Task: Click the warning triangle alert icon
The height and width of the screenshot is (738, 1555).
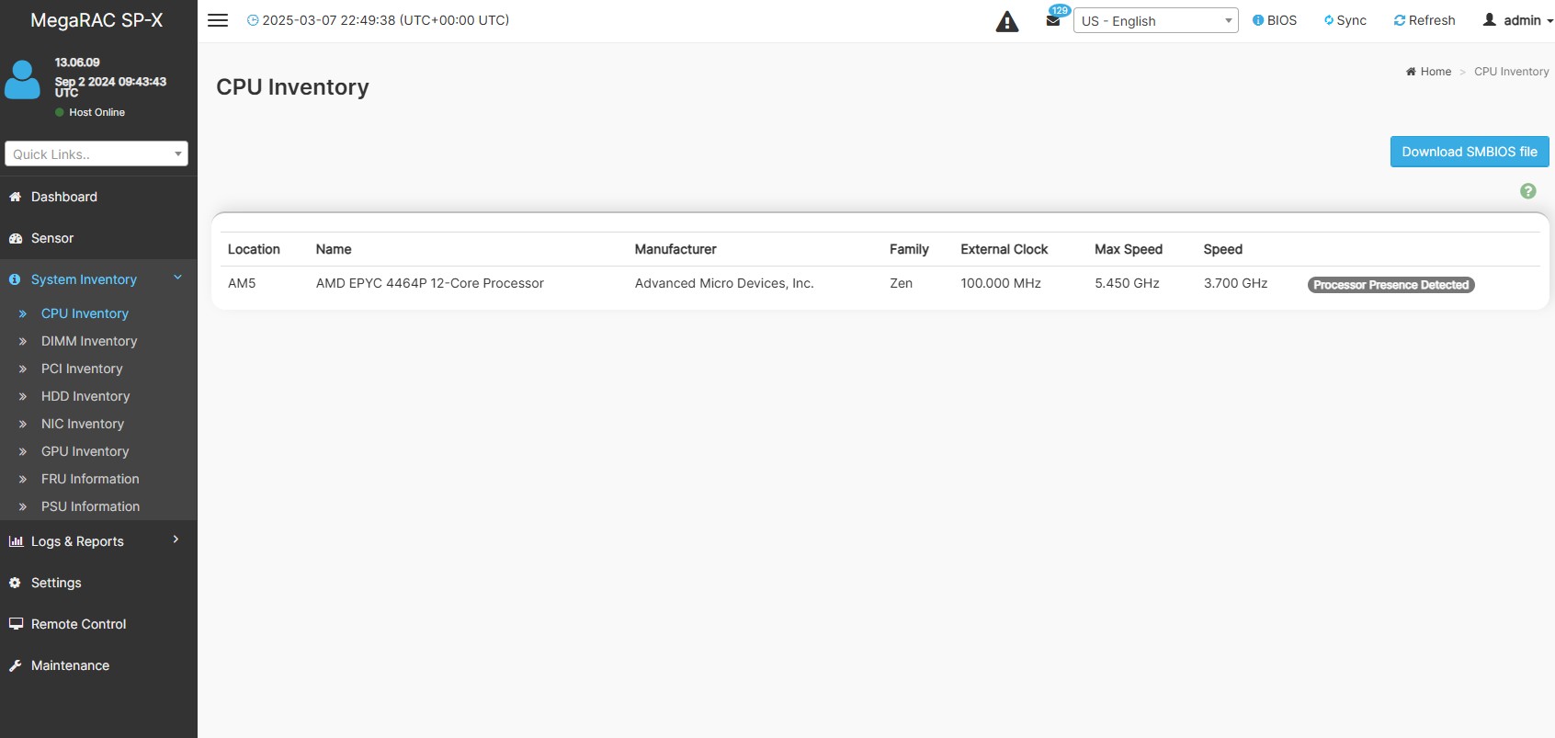Action: click(x=1007, y=22)
